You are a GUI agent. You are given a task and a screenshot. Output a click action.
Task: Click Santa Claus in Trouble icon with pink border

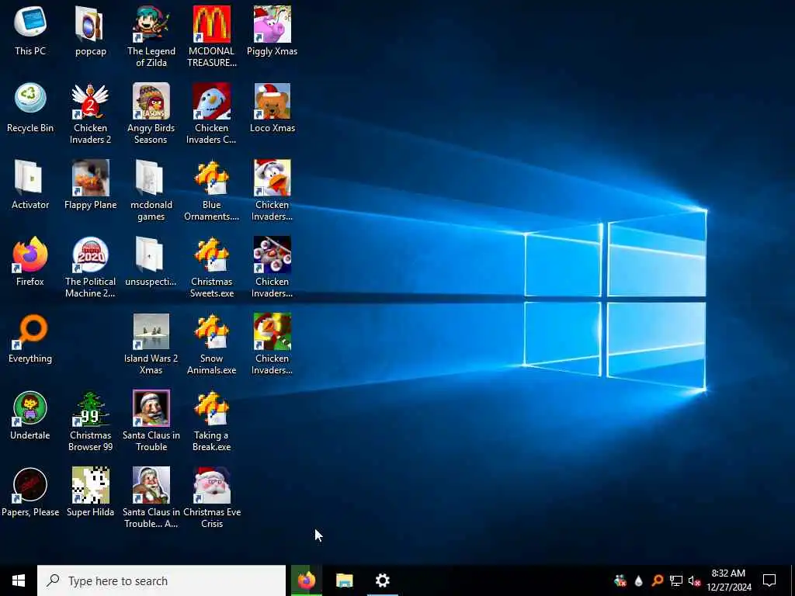click(x=151, y=408)
